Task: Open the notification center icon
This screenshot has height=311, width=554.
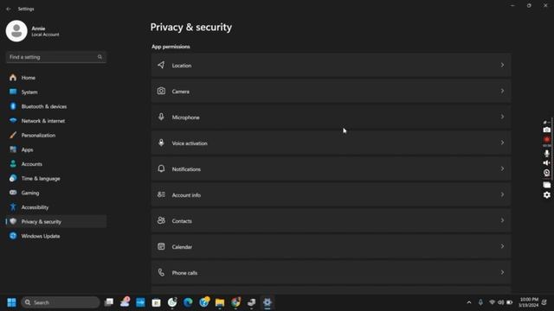Action: 544,302
